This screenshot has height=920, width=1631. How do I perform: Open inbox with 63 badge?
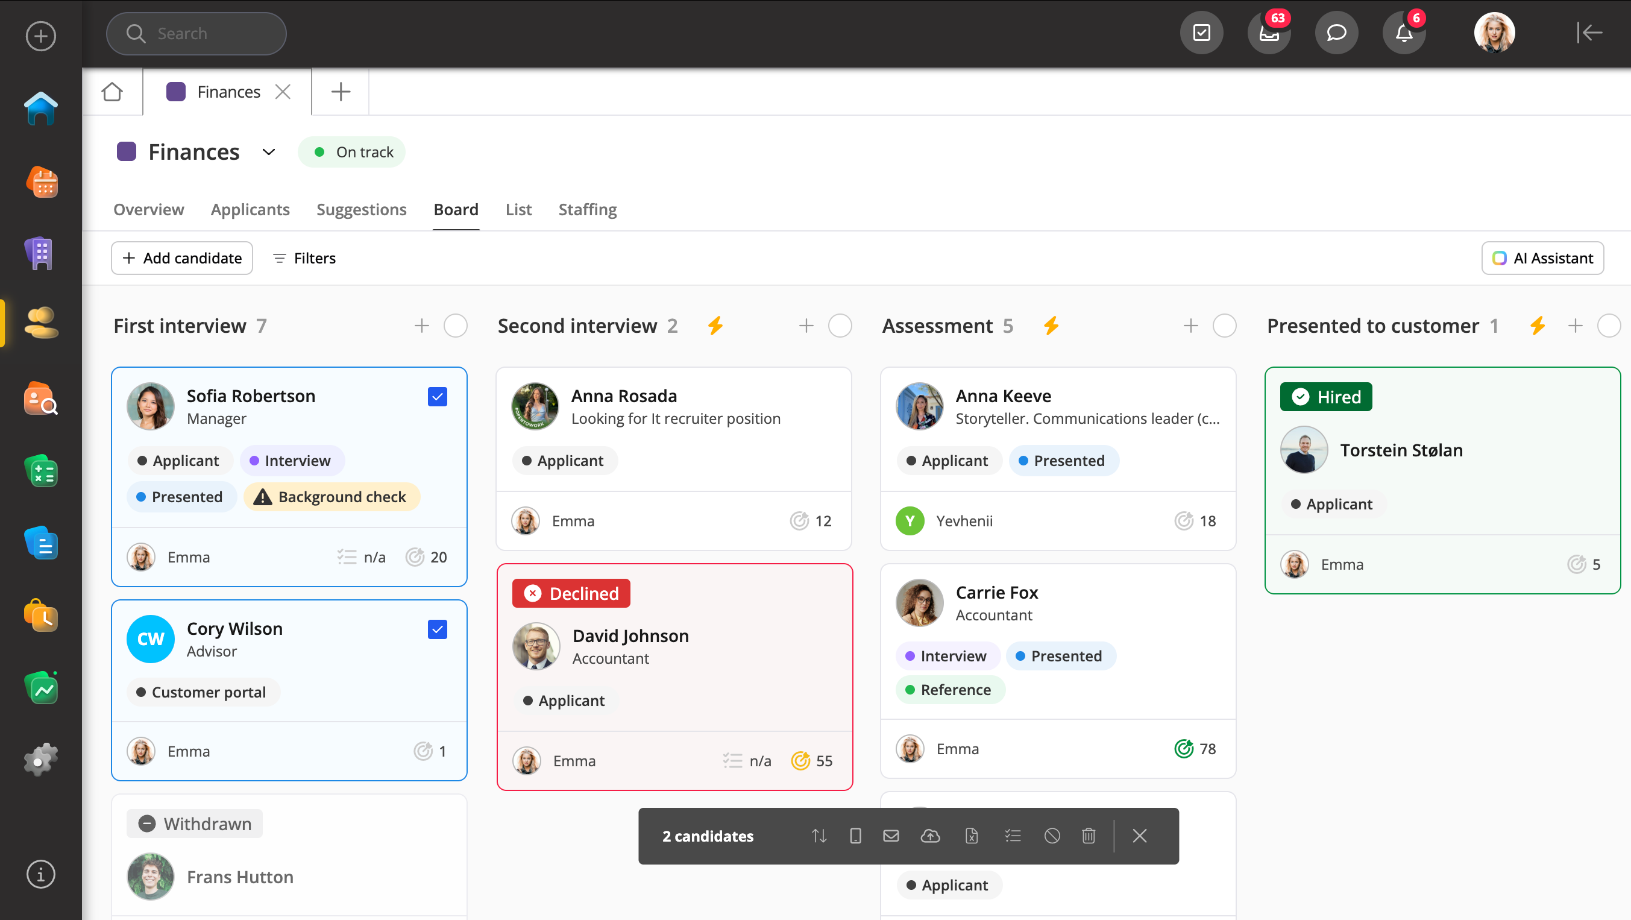click(1269, 33)
